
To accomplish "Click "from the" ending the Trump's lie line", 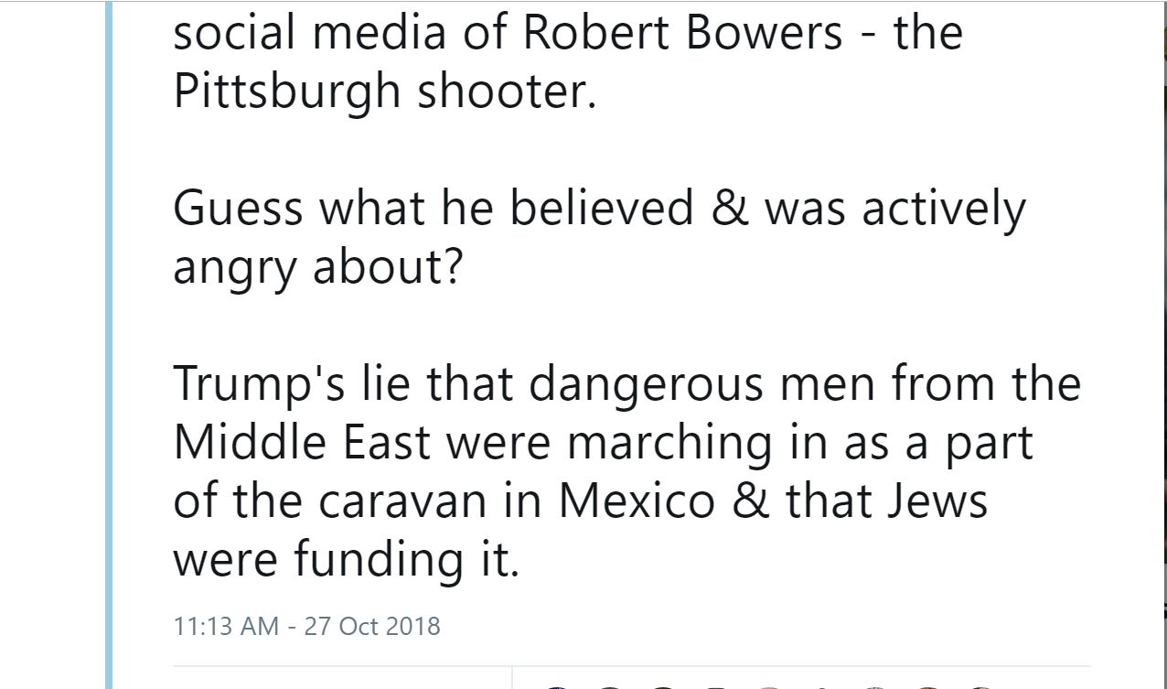I will click(986, 384).
